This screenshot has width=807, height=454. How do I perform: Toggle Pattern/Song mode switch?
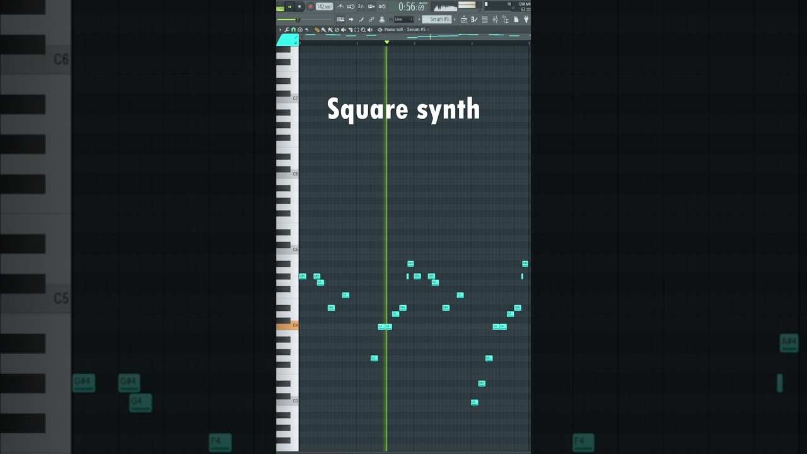280,8
